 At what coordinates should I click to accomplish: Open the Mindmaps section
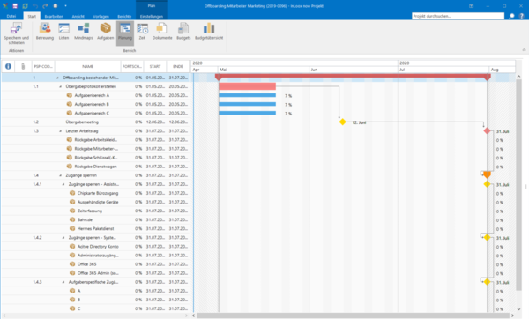(84, 32)
